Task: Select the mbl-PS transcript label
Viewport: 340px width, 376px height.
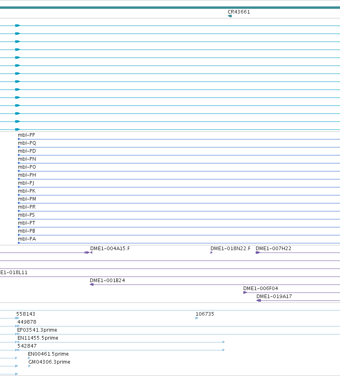Action: click(x=26, y=215)
